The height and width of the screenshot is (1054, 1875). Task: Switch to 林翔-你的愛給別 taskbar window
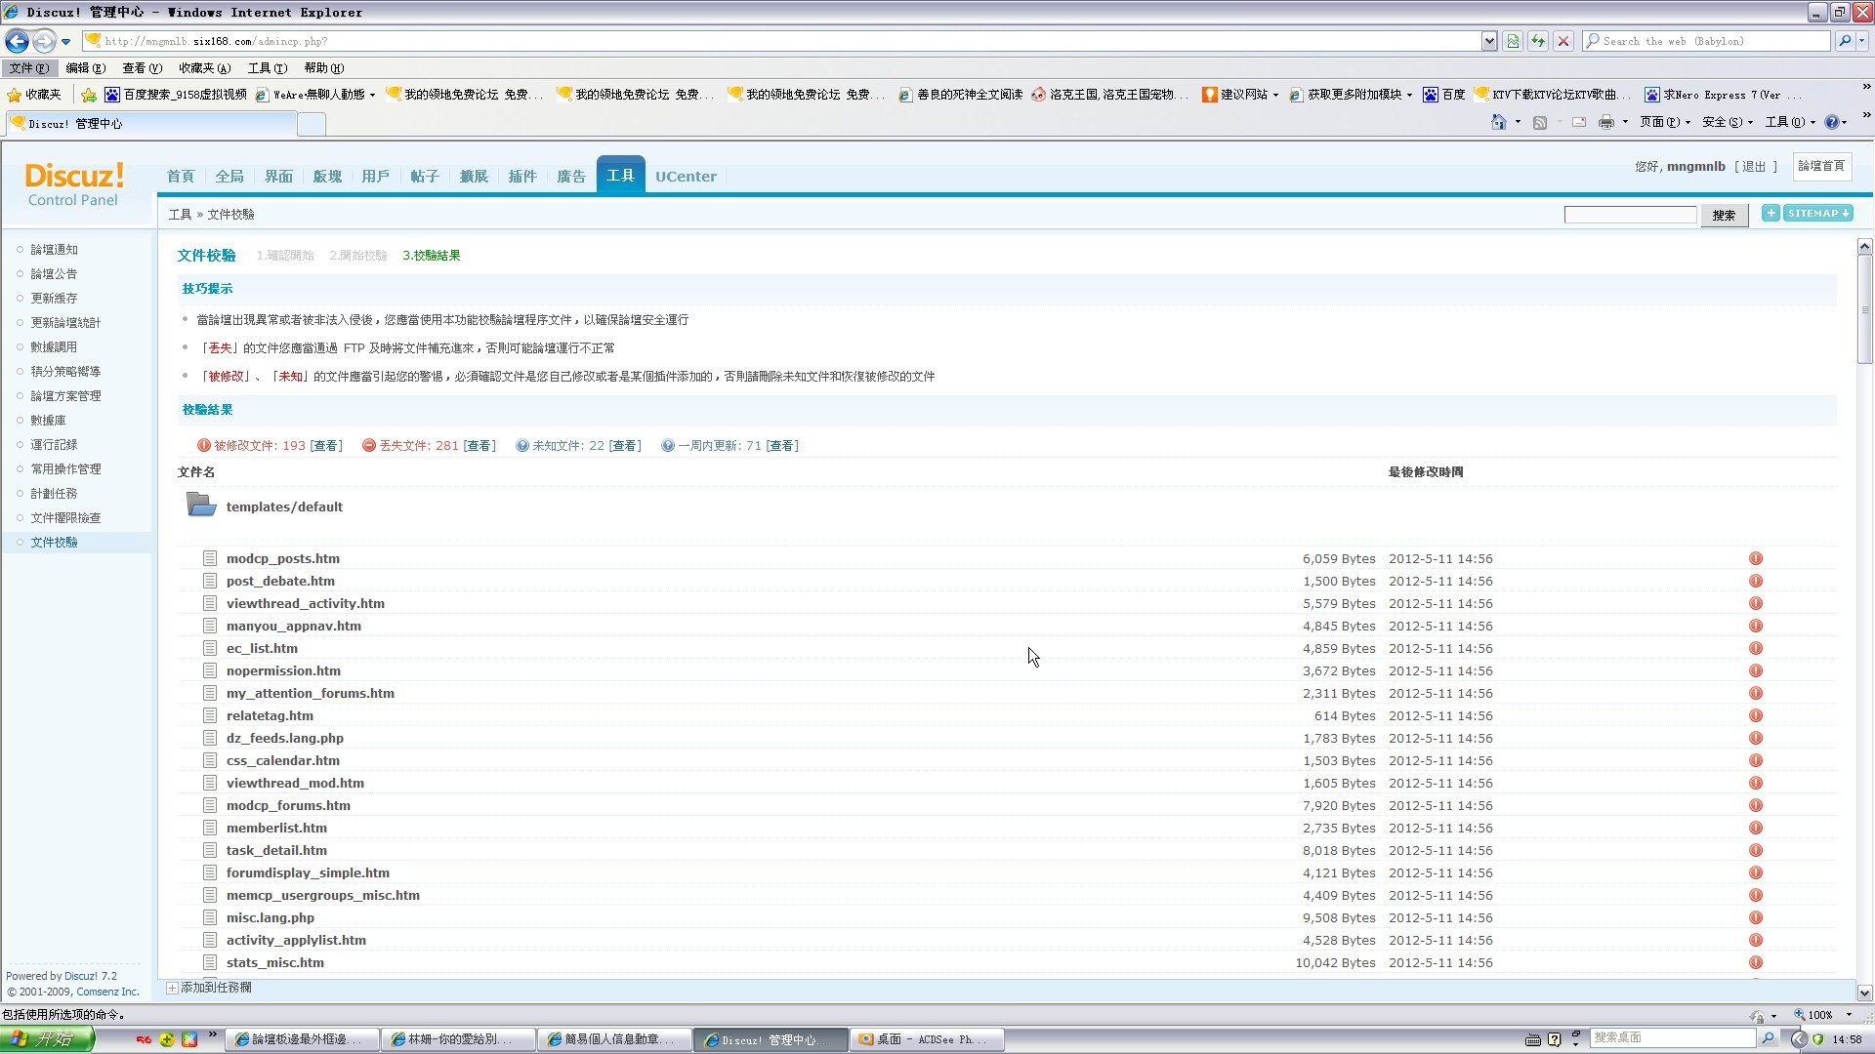click(459, 1039)
